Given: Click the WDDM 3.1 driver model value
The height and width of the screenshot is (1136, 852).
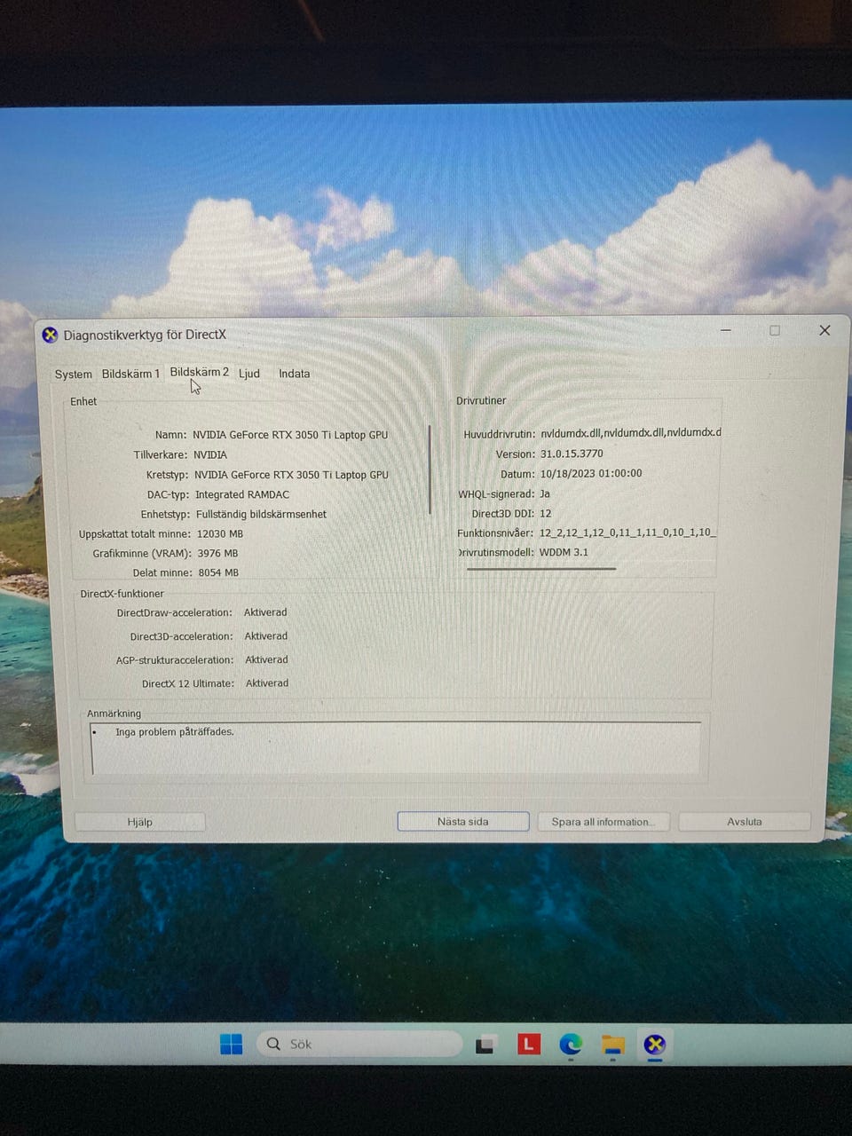Looking at the screenshot, I should [x=564, y=552].
